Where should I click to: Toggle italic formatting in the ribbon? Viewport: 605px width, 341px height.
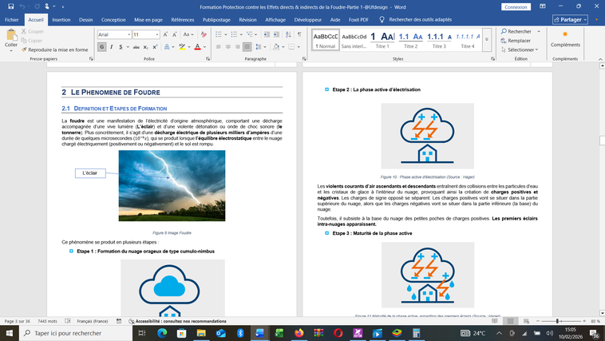click(x=111, y=47)
